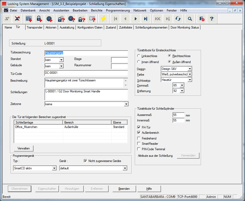Jump to last record icon
The image size is (245, 201).
(x=146, y=19)
